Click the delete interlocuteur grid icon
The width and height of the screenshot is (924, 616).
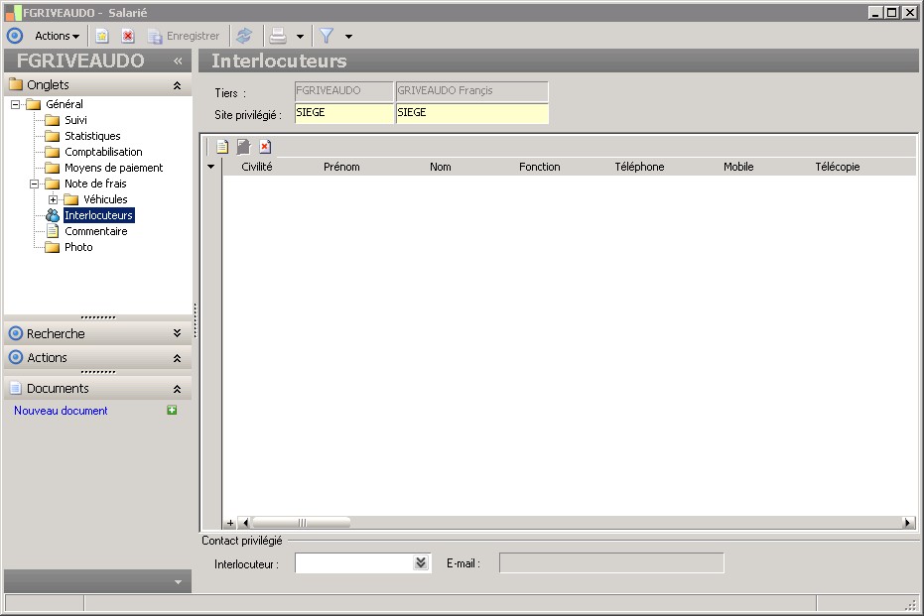click(x=265, y=147)
